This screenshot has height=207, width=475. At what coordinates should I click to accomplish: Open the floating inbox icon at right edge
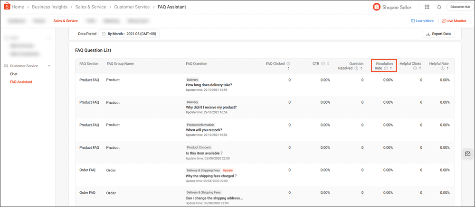pyautogui.click(x=468, y=154)
